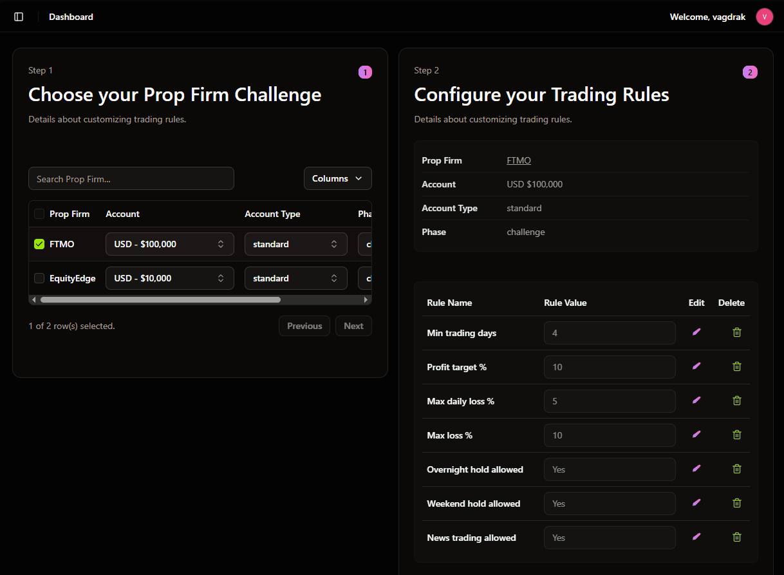784x575 pixels.
Task: Edit the Max loss % rule
Action: [x=696, y=435]
